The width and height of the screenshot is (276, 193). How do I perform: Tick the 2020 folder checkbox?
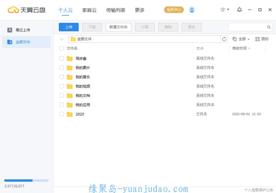click(x=62, y=114)
